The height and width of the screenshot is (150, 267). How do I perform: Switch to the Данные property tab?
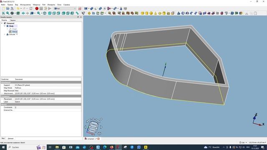click(10, 138)
